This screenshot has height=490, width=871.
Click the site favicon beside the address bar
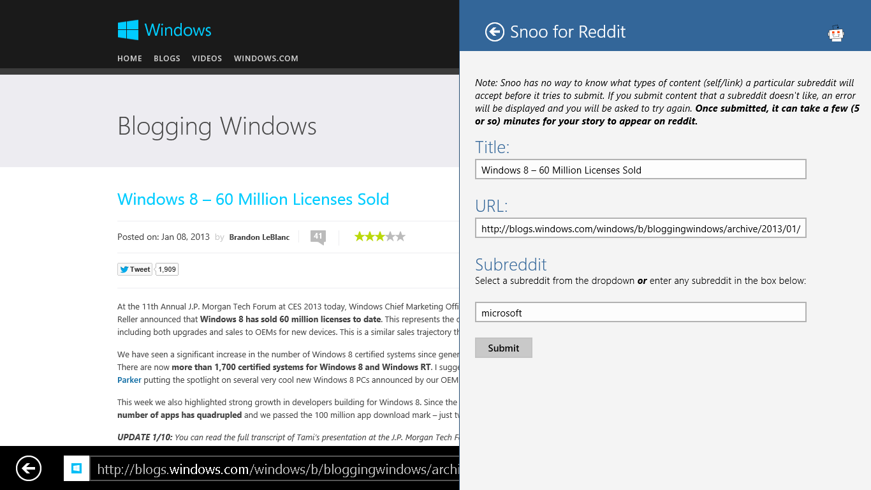(77, 468)
